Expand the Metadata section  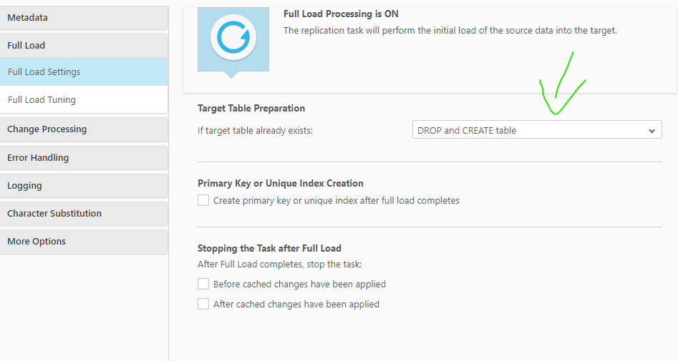coord(84,17)
